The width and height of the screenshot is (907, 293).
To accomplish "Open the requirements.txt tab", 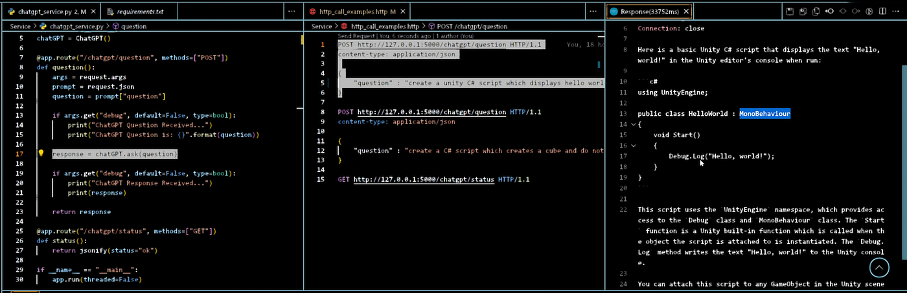I will tap(139, 12).
